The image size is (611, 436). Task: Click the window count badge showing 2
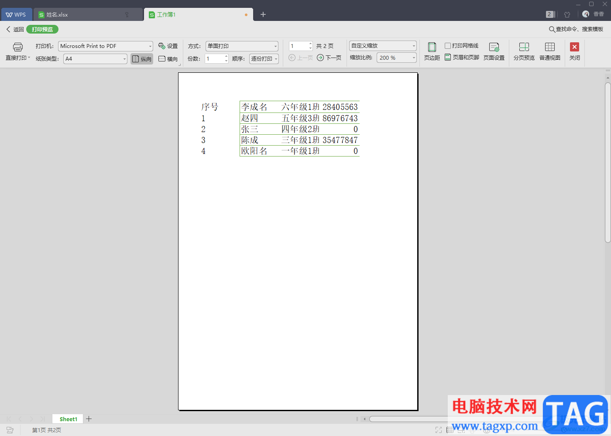549,14
